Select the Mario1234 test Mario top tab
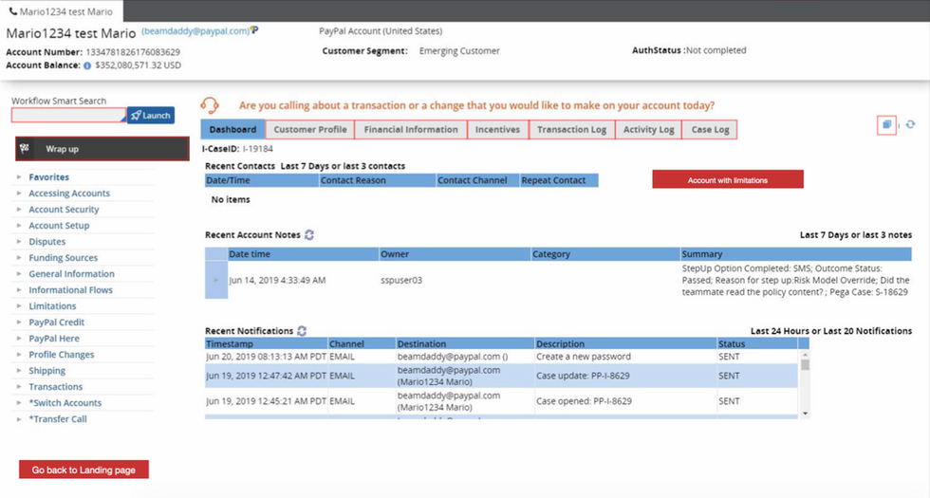The image size is (930, 498). [61, 11]
